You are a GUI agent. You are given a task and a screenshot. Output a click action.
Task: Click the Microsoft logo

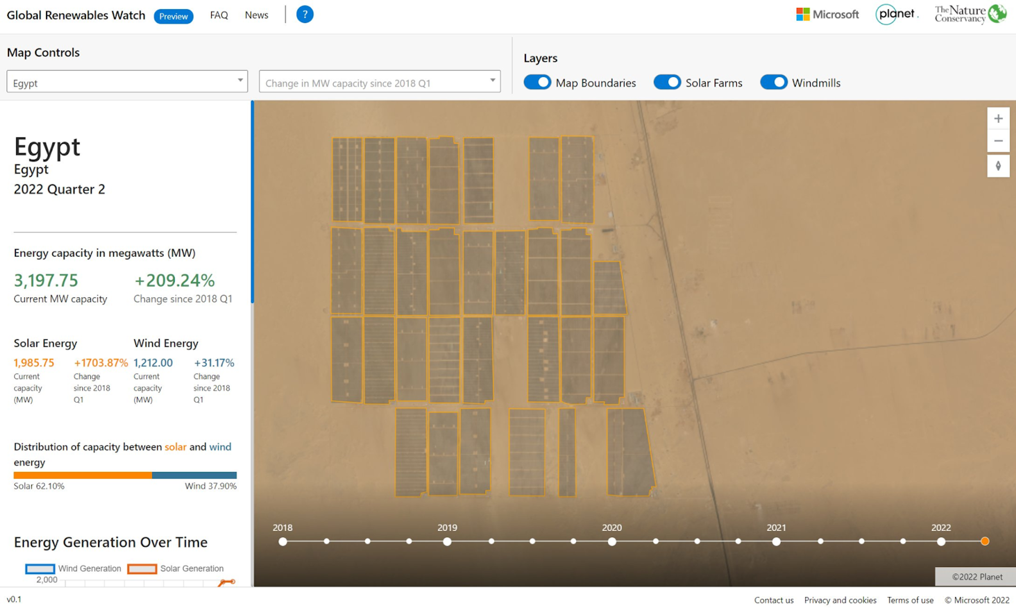[x=827, y=14]
